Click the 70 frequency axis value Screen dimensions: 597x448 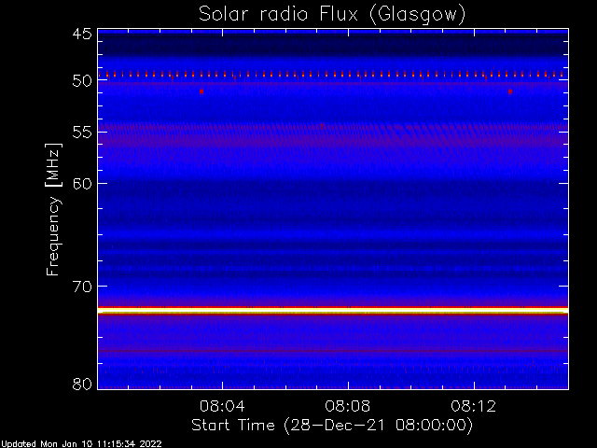(82, 287)
